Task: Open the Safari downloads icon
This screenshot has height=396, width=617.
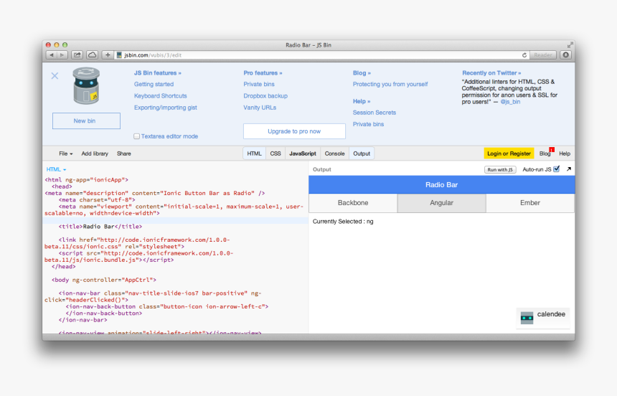Action: (565, 55)
